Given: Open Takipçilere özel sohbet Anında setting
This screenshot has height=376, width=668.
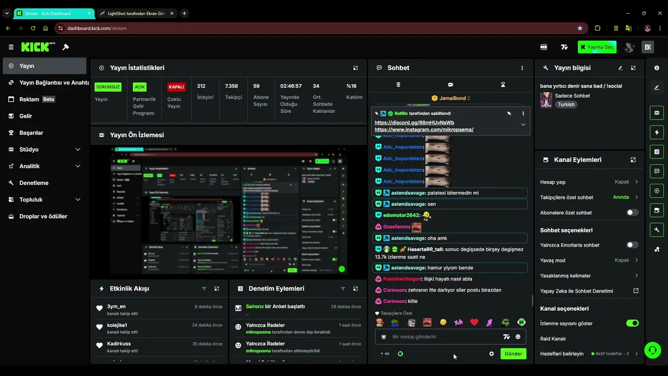Looking at the screenshot, I should click(589, 197).
